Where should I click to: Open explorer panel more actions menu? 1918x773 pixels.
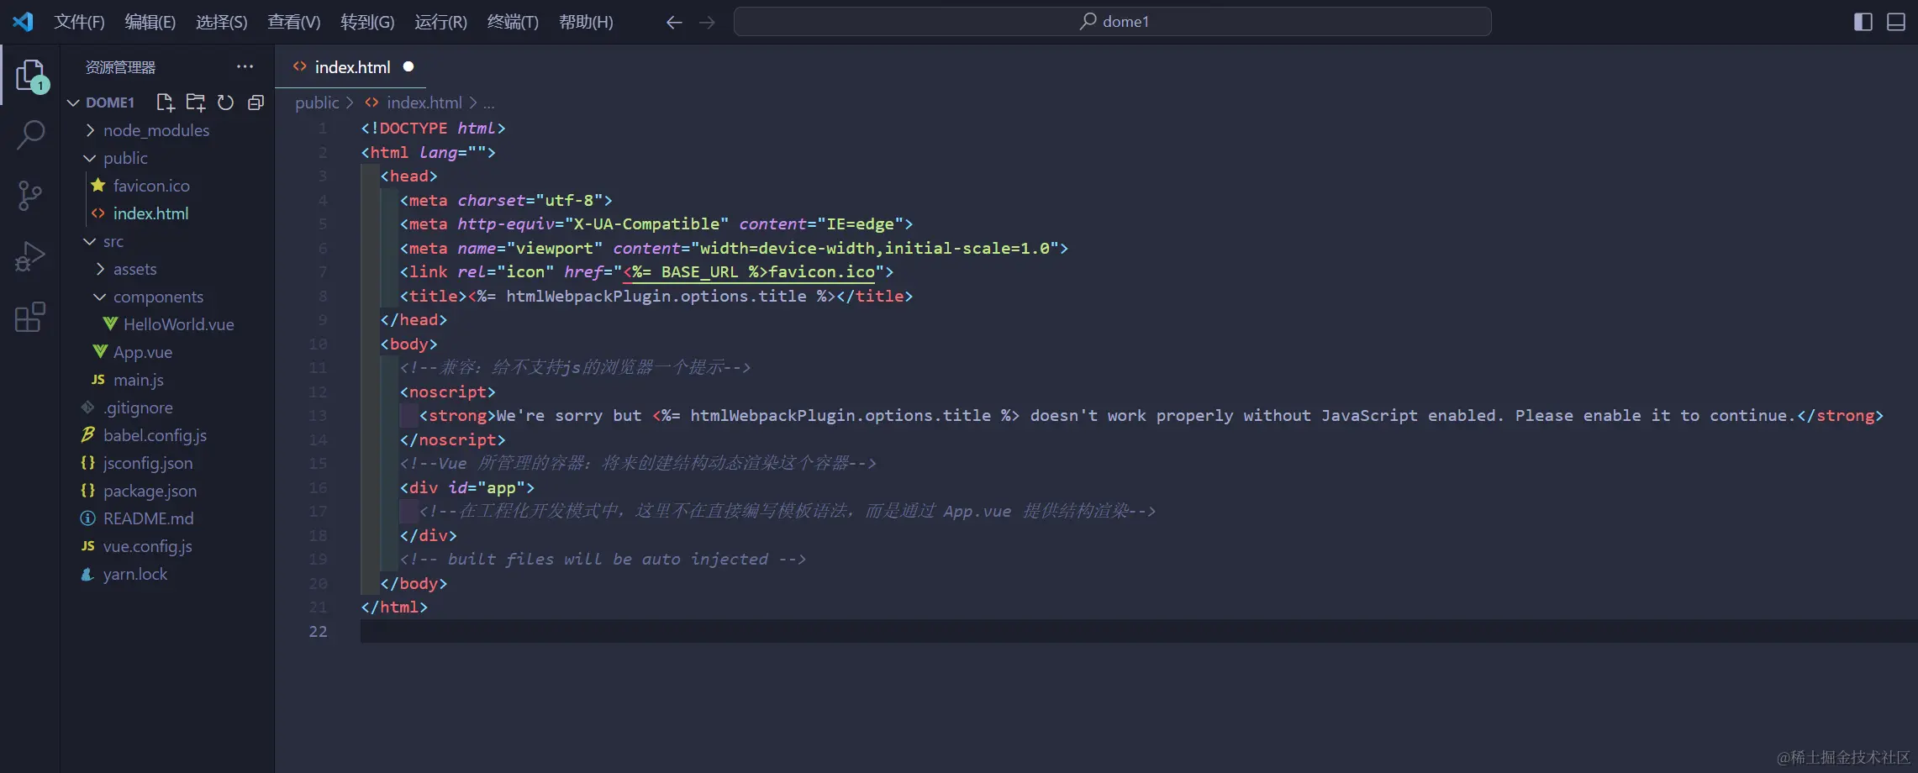[245, 66]
